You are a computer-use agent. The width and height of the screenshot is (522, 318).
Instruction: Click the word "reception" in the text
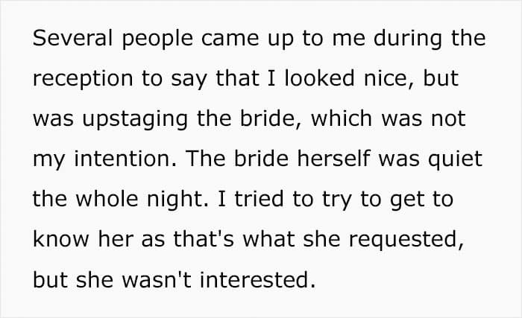83,80
